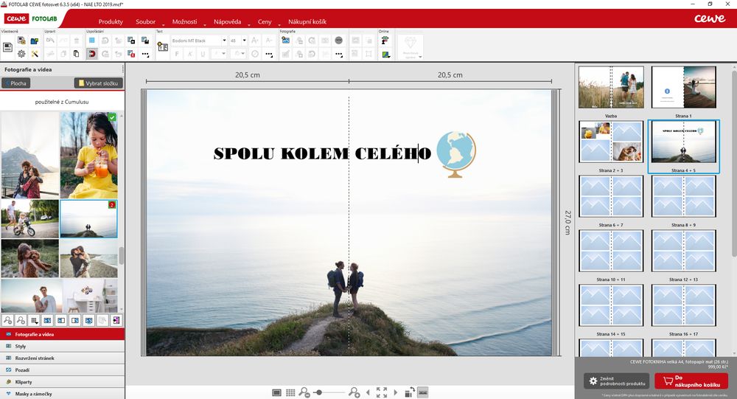This screenshot has width=737, height=399.
Task: Open Nákupní košík in the menu bar
Action: coord(307,21)
